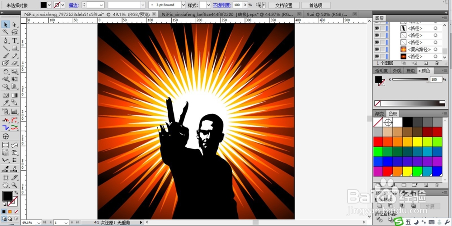Click the K percentage value field

(436, 79)
